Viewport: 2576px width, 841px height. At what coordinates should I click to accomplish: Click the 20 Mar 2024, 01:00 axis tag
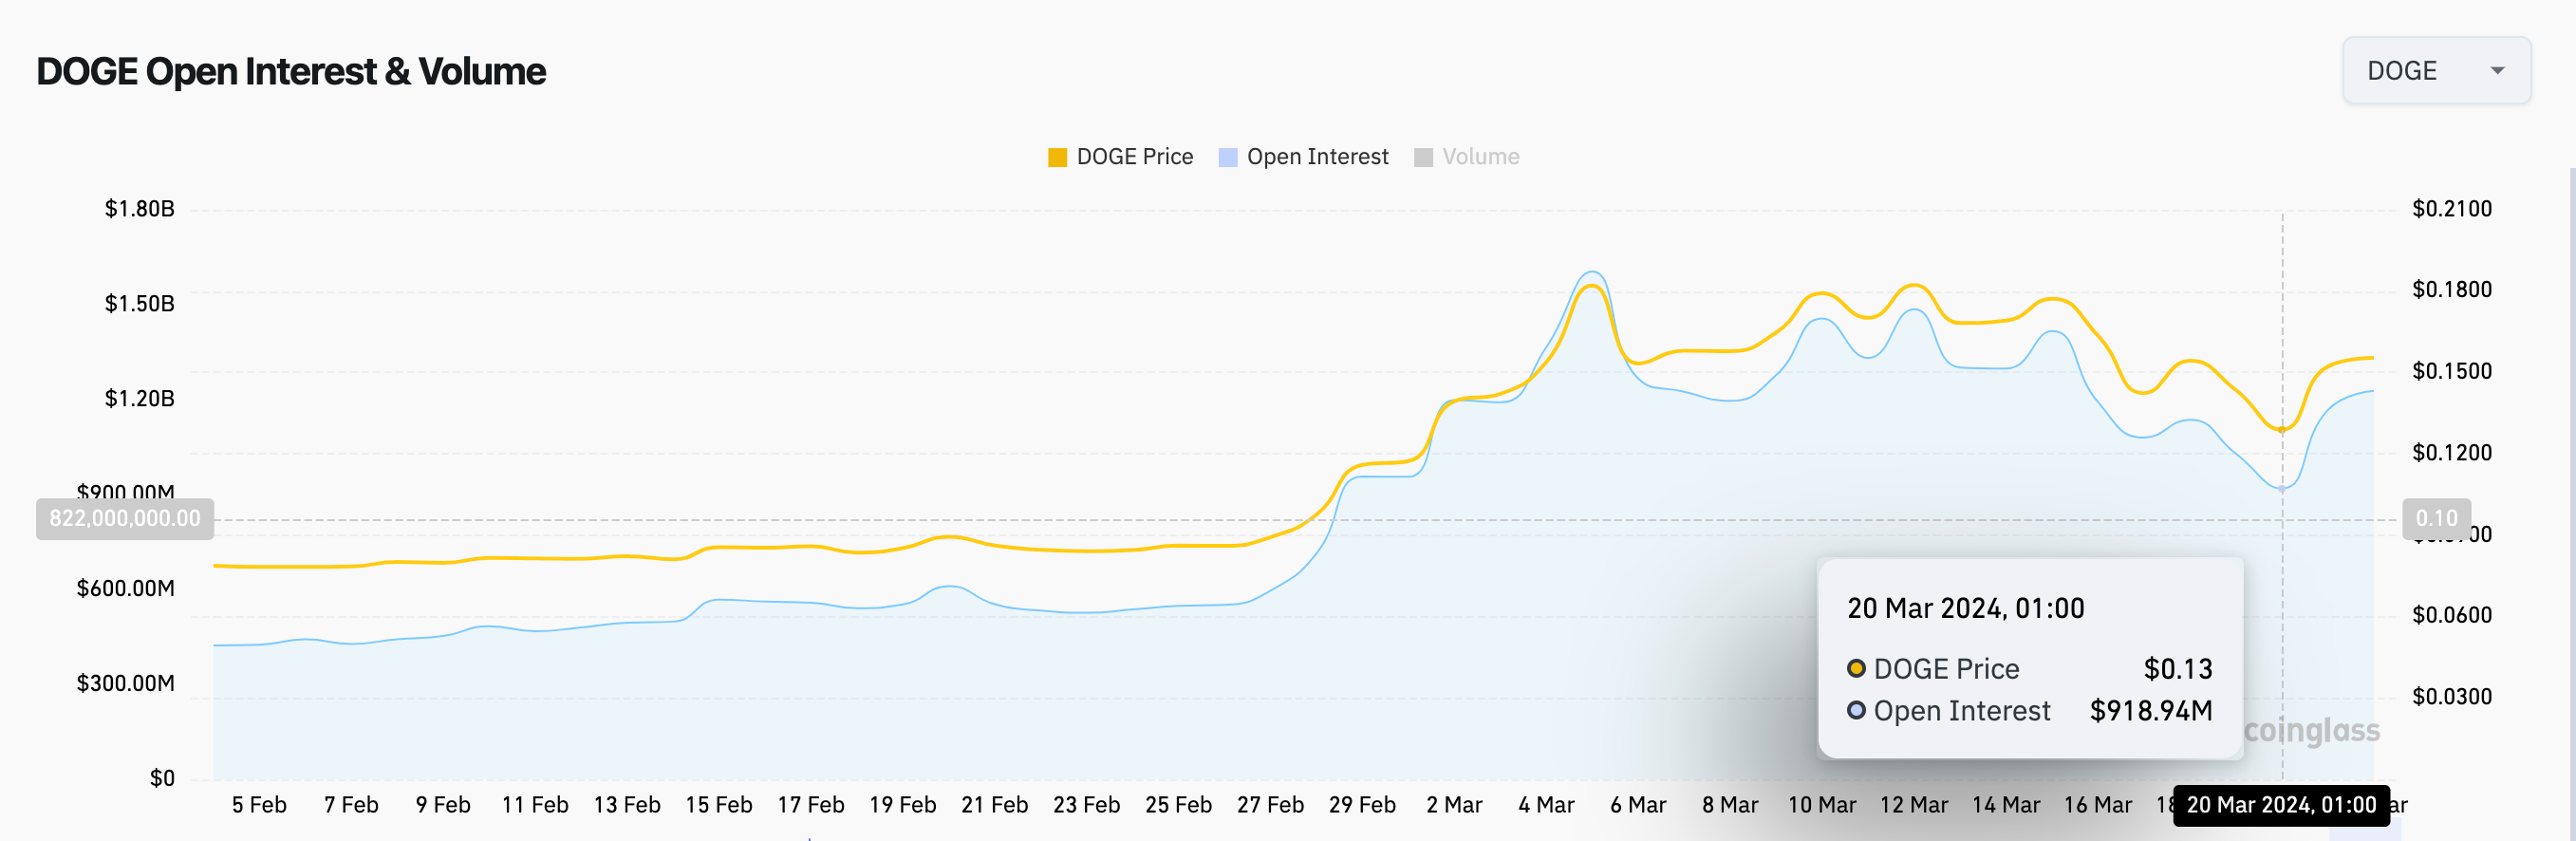click(x=2282, y=805)
